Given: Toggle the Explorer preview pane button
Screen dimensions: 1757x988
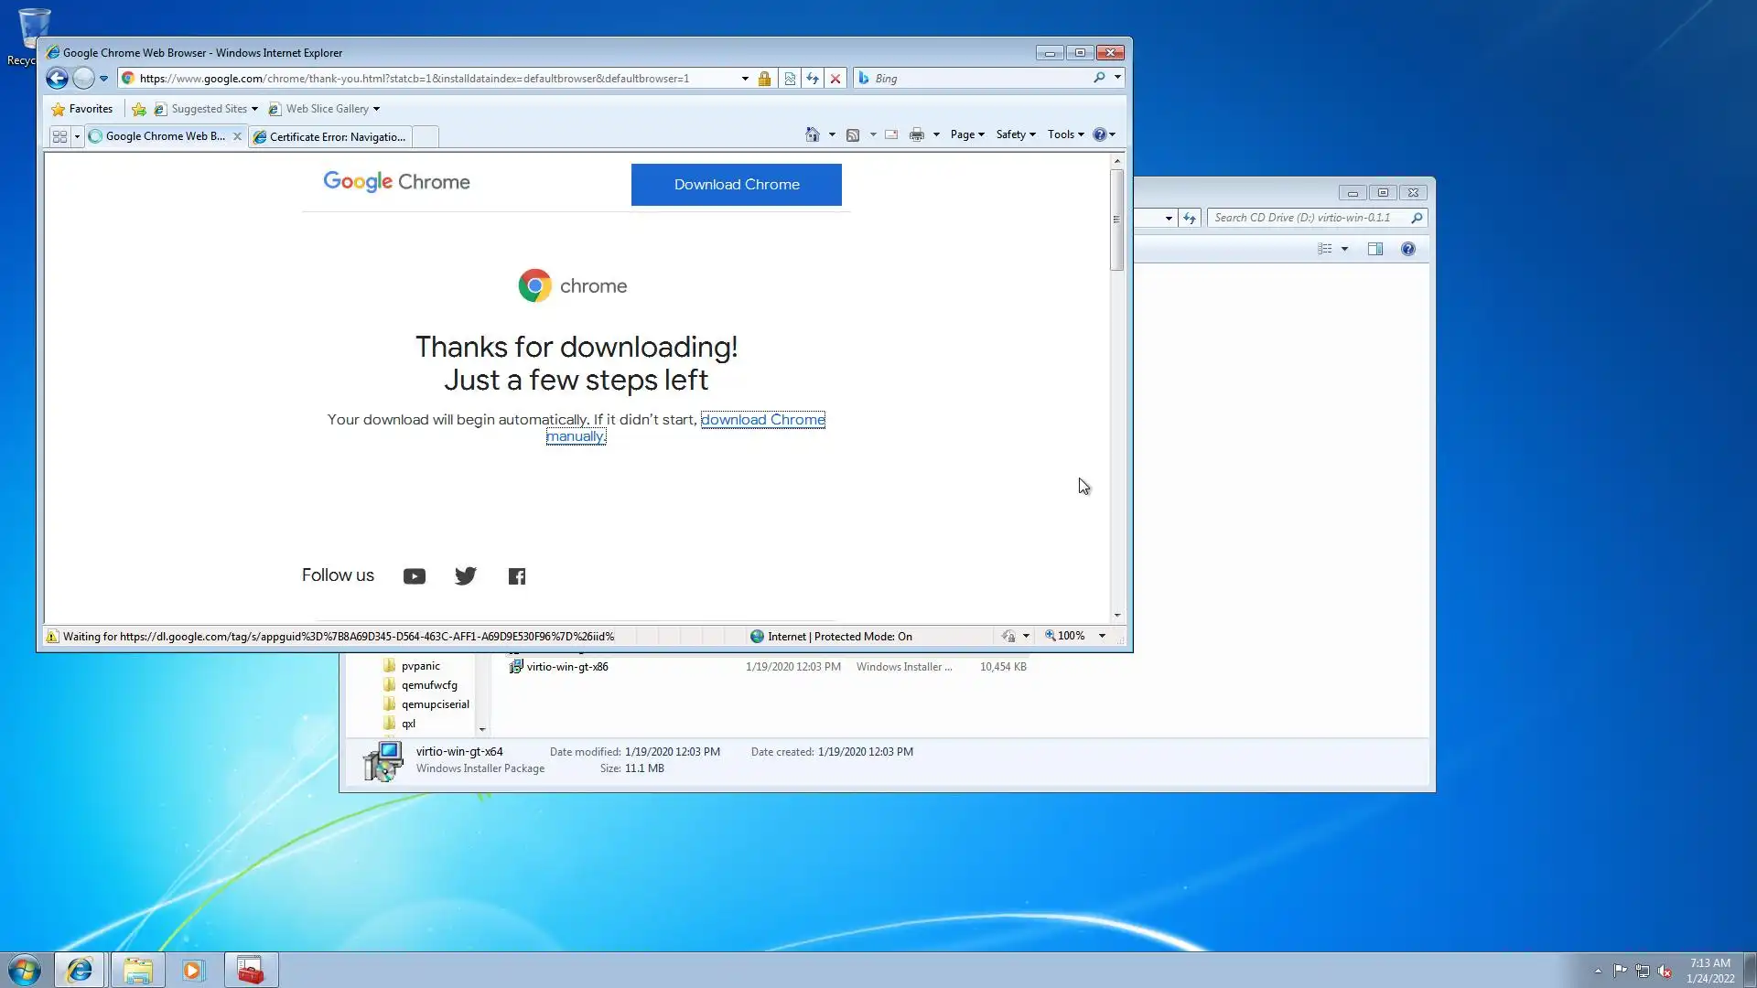Looking at the screenshot, I should point(1375,249).
